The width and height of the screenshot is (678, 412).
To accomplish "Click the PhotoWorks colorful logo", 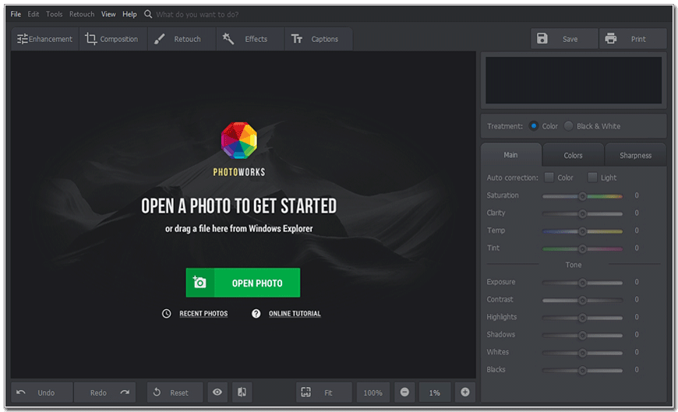I will pyautogui.click(x=239, y=140).
